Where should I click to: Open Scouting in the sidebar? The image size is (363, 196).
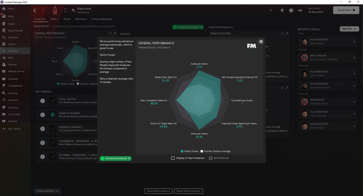click(15, 93)
